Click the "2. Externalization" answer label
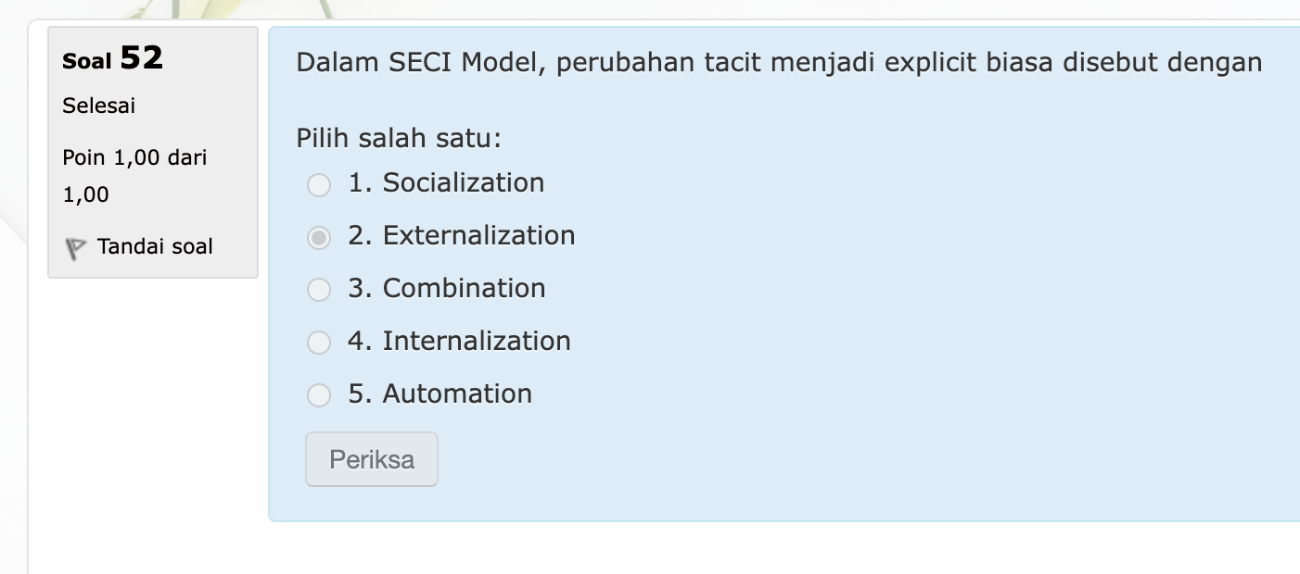This screenshot has width=1300, height=574. coord(462,235)
